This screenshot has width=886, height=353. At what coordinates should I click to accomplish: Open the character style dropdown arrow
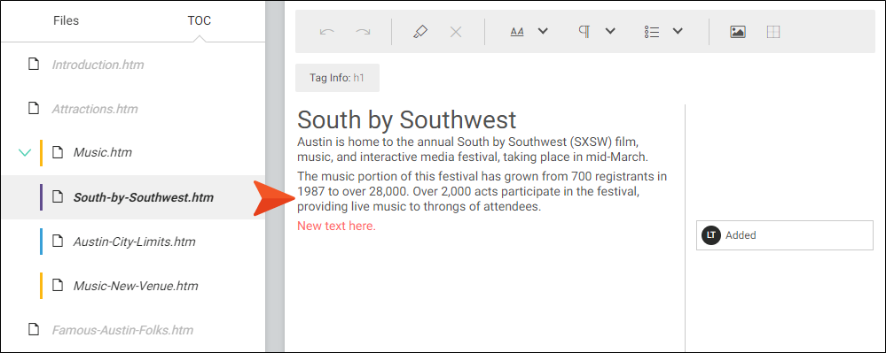(x=543, y=31)
